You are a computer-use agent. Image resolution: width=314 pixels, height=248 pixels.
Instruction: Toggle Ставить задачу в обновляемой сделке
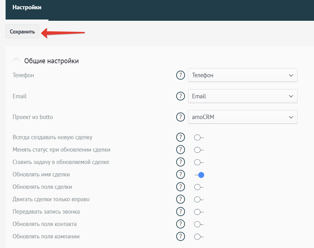click(x=199, y=162)
